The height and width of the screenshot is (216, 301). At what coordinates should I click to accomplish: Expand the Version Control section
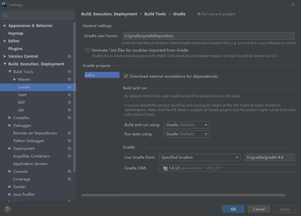tap(5, 56)
